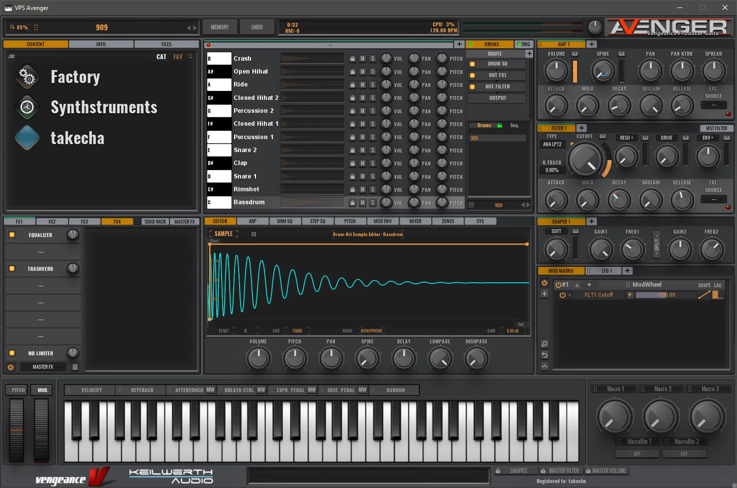Image resolution: width=737 pixels, height=488 pixels.
Task: Click the Master FX power icon
Action: pyautogui.click(x=10, y=367)
